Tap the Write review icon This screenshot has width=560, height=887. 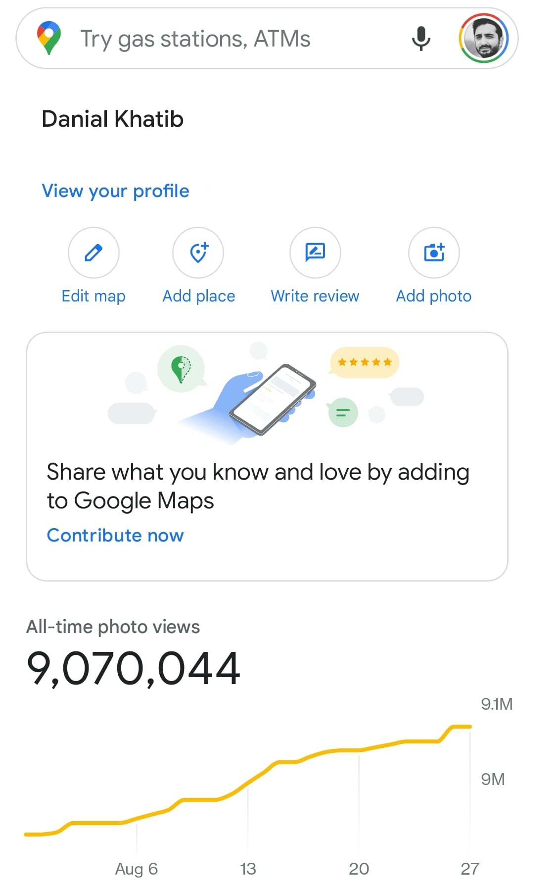pos(315,252)
